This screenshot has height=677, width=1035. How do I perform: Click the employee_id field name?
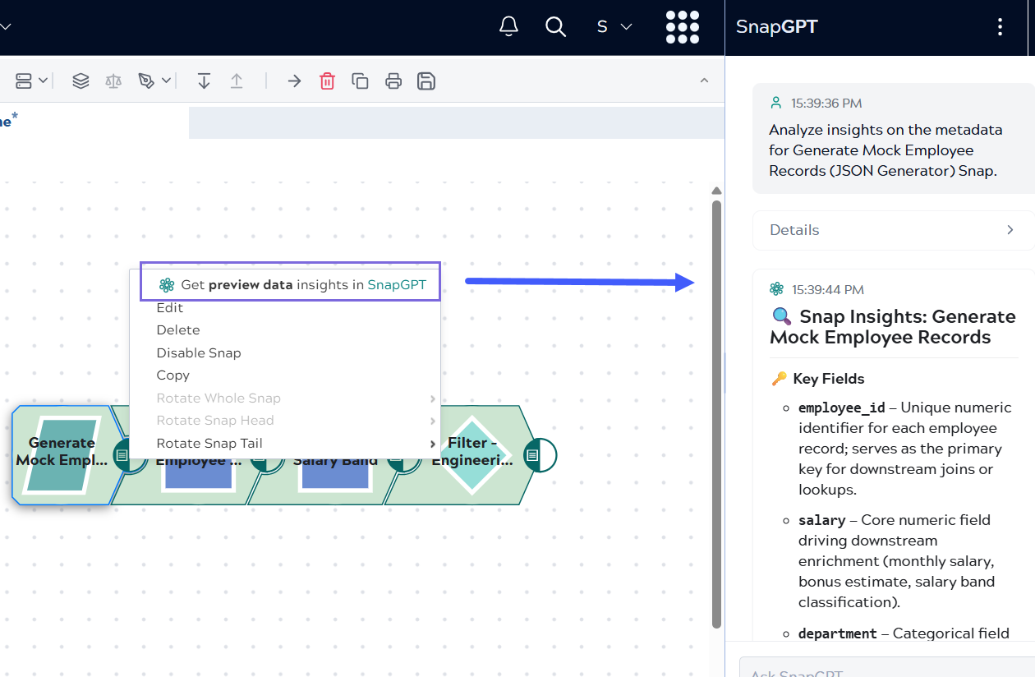click(844, 408)
